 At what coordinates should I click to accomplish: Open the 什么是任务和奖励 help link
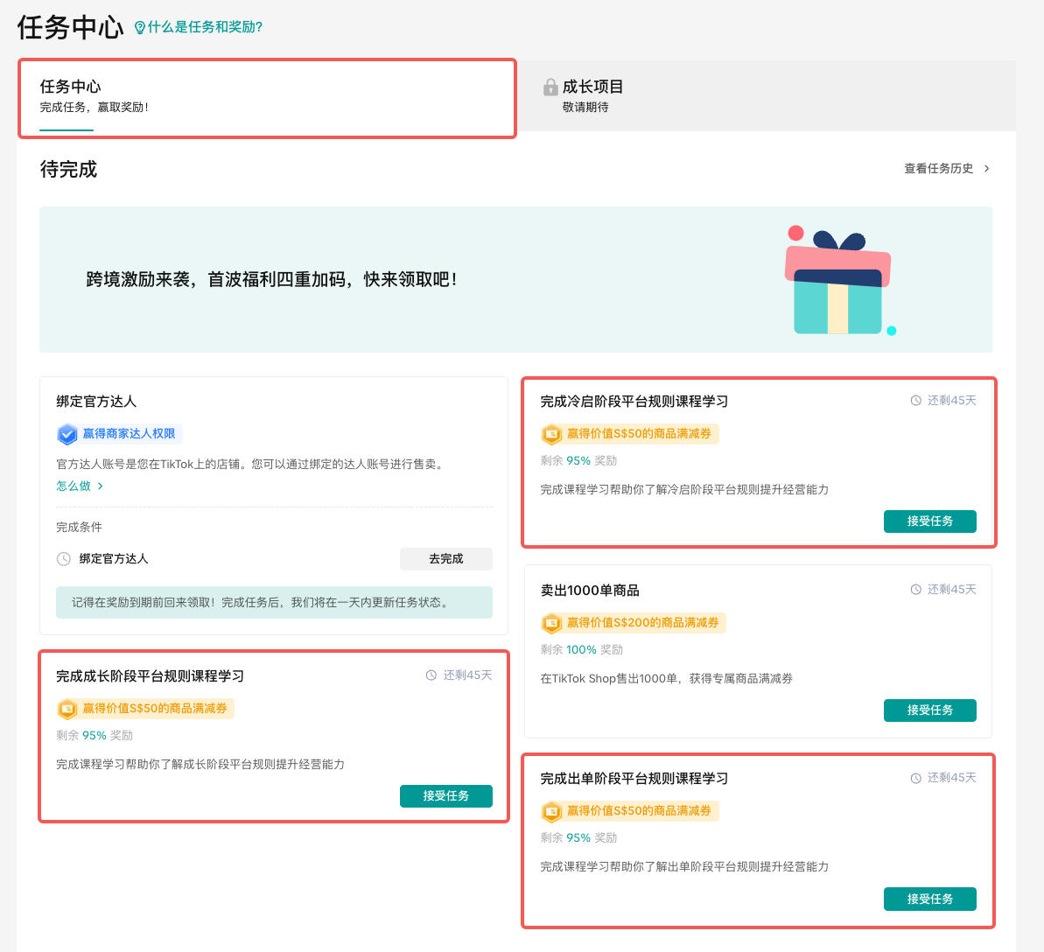click(205, 28)
